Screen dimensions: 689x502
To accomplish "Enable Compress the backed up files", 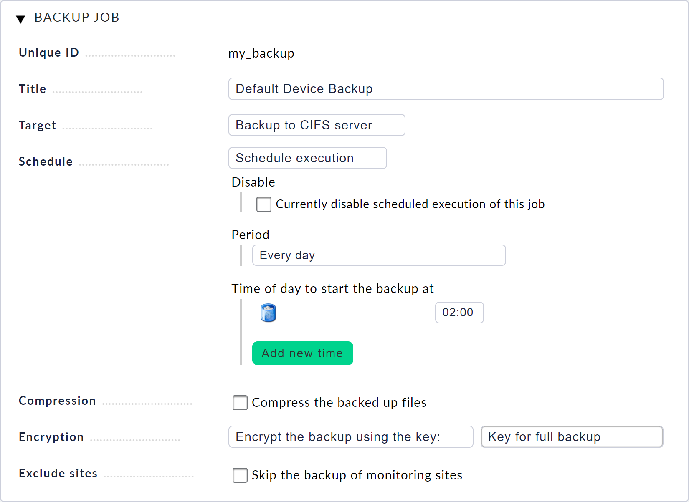I will [240, 403].
